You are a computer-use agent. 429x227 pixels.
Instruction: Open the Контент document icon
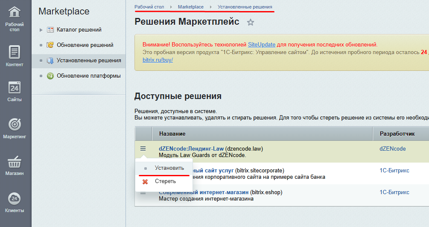(14, 52)
